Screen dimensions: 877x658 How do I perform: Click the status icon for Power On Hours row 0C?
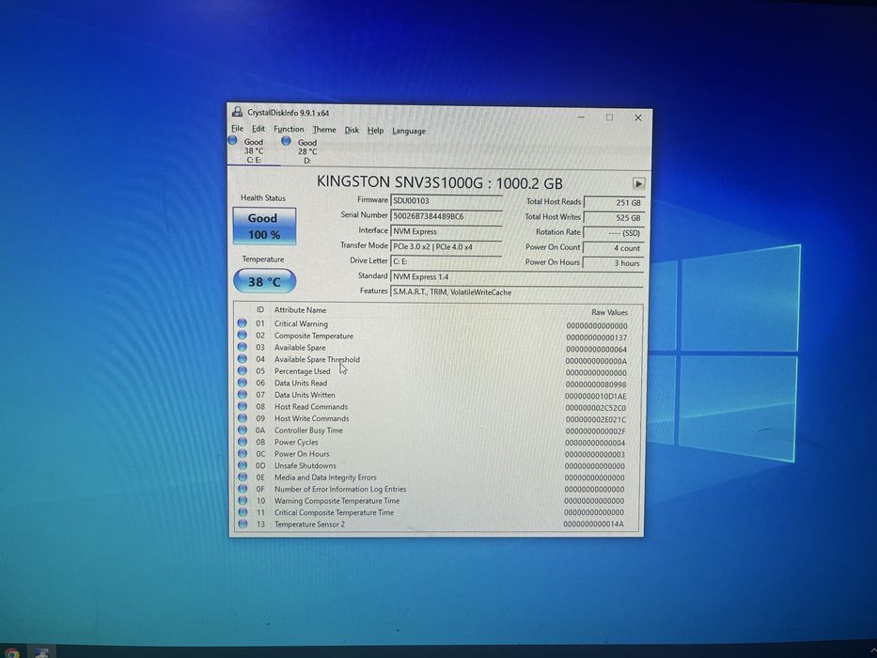tap(243, 453)
